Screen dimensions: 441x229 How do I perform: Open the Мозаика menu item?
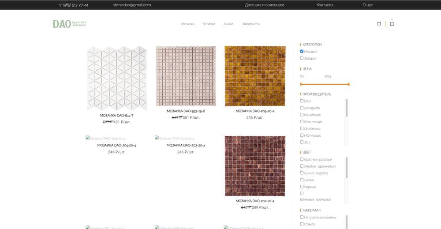click(187, 24)
